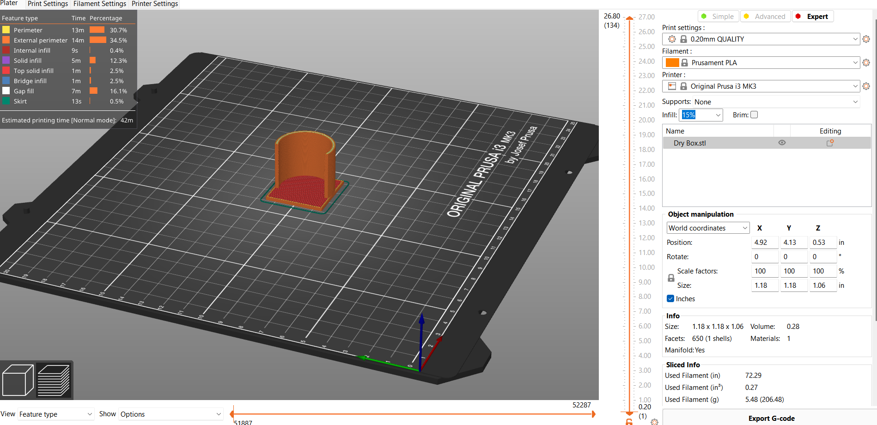Switch to the Filament Settings tab

(100, 4)
